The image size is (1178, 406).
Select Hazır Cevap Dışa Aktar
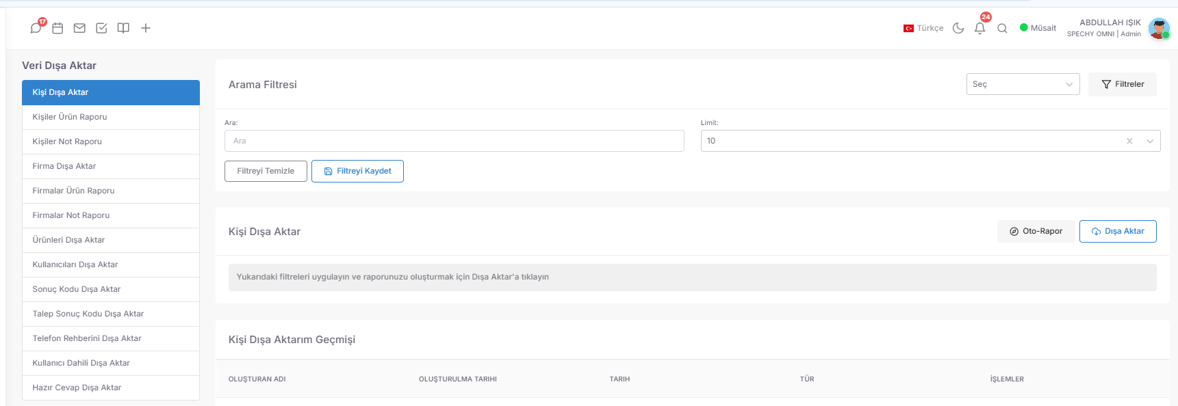[x=111, y=388]
